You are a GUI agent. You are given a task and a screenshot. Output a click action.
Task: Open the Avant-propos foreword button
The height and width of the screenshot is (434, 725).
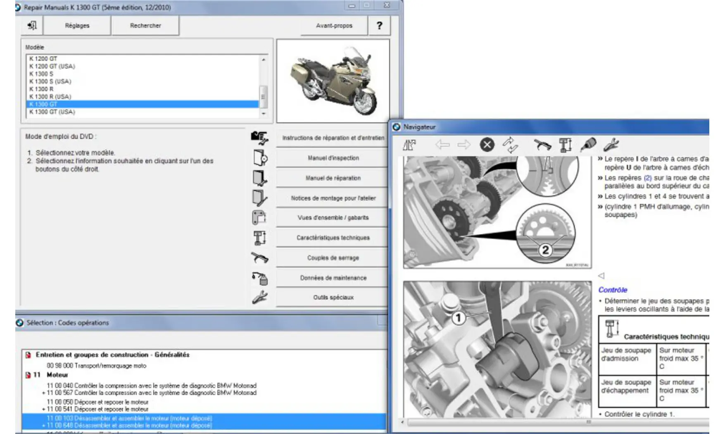[x=334, y=26]
